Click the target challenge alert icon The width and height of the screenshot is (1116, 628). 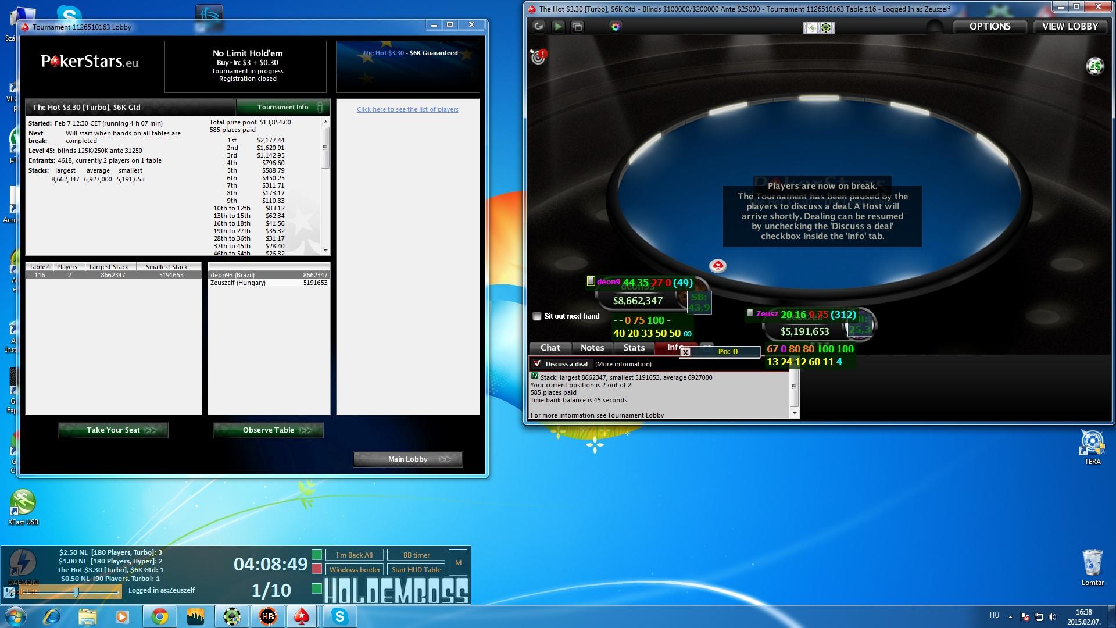pos(539,56)
